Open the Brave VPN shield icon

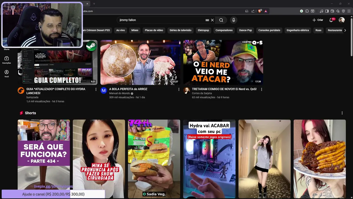343,11
